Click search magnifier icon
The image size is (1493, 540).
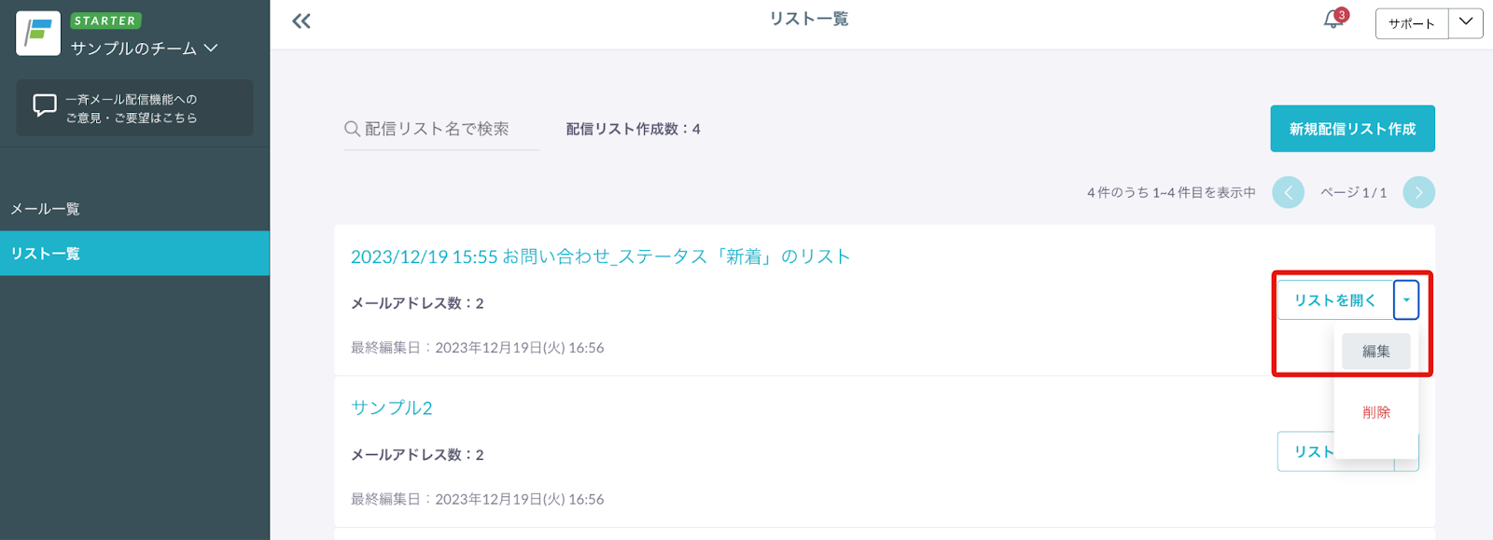coord(353,129)
